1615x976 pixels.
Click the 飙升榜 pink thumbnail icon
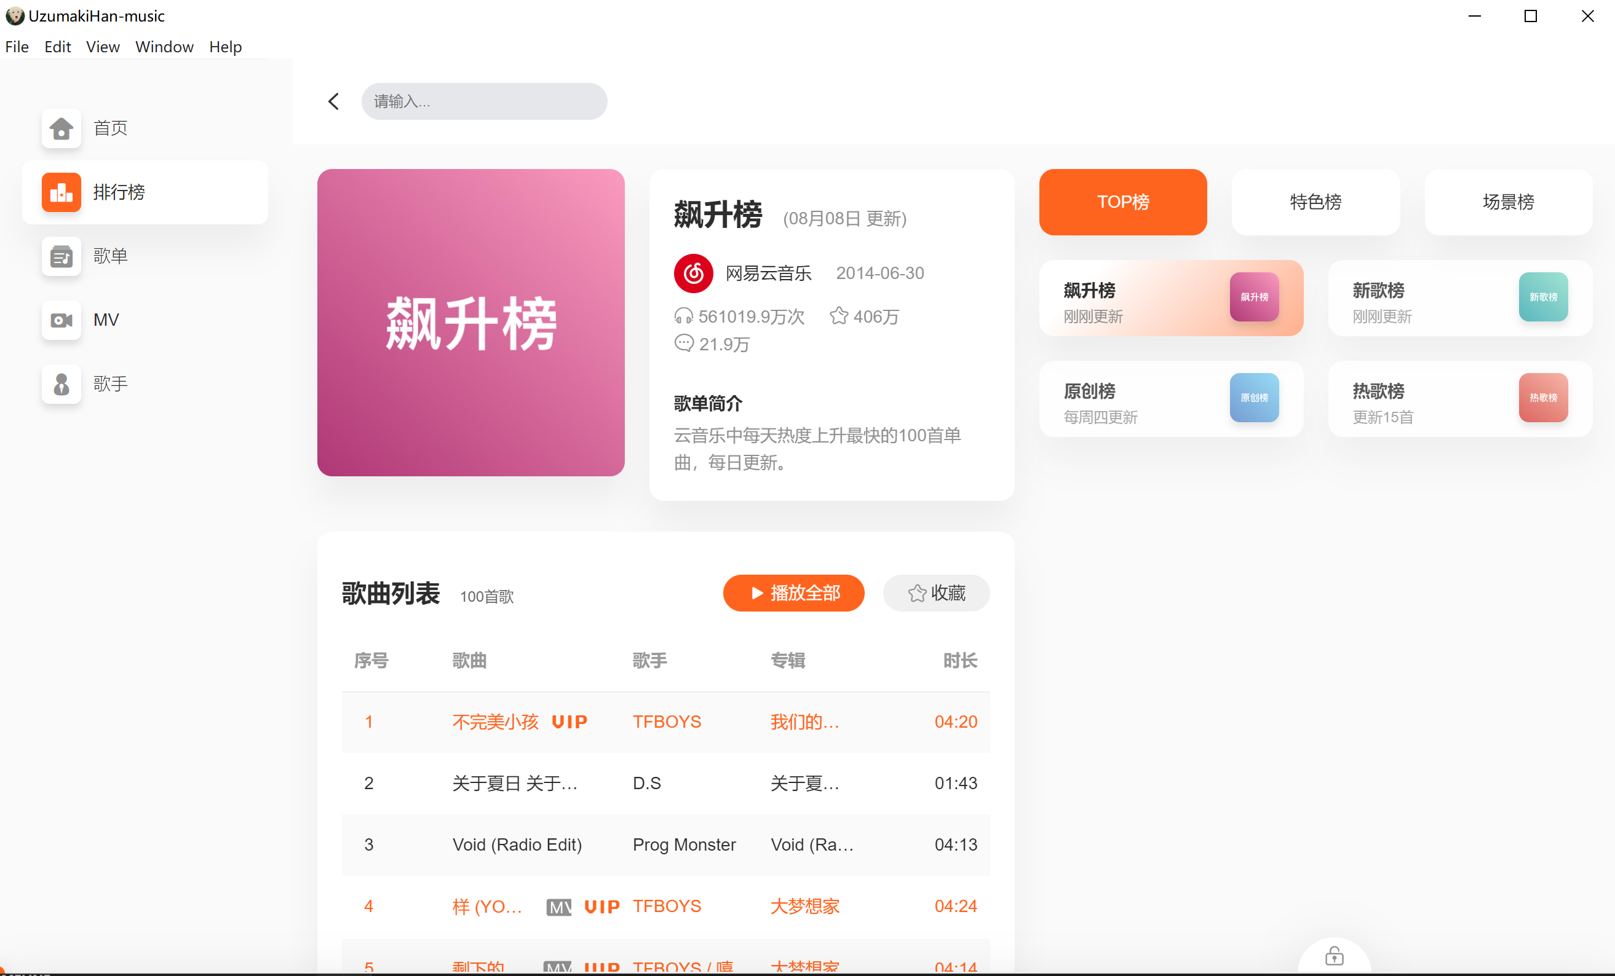click(1253, 297)
